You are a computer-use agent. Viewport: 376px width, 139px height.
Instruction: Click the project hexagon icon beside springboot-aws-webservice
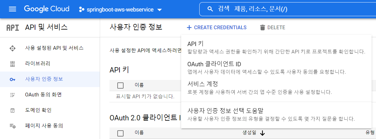click(x=82, y=10)
